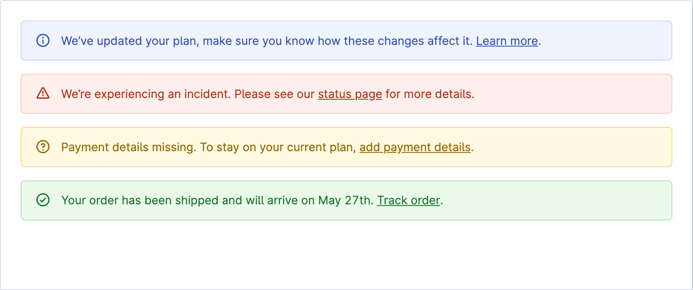
Task: Open the status page link
Action: pos(350,94)
